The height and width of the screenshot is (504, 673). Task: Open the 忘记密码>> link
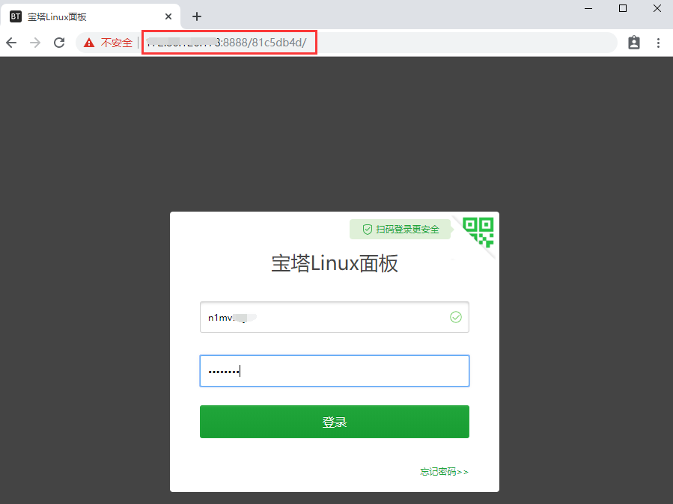pos(444,472)
